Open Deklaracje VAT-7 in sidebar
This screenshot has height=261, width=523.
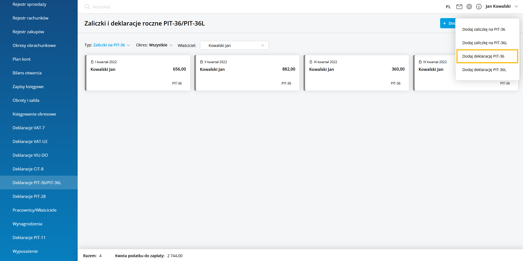[29, 128]
